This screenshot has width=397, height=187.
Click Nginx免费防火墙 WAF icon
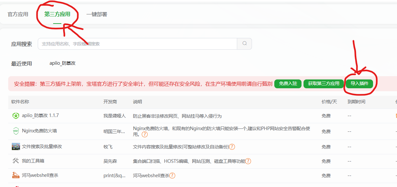tap(16, 131)
